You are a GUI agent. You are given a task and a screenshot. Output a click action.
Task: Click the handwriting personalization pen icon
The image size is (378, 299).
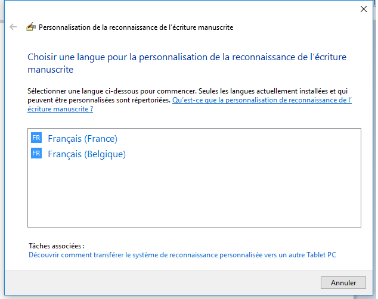[31, 27]
